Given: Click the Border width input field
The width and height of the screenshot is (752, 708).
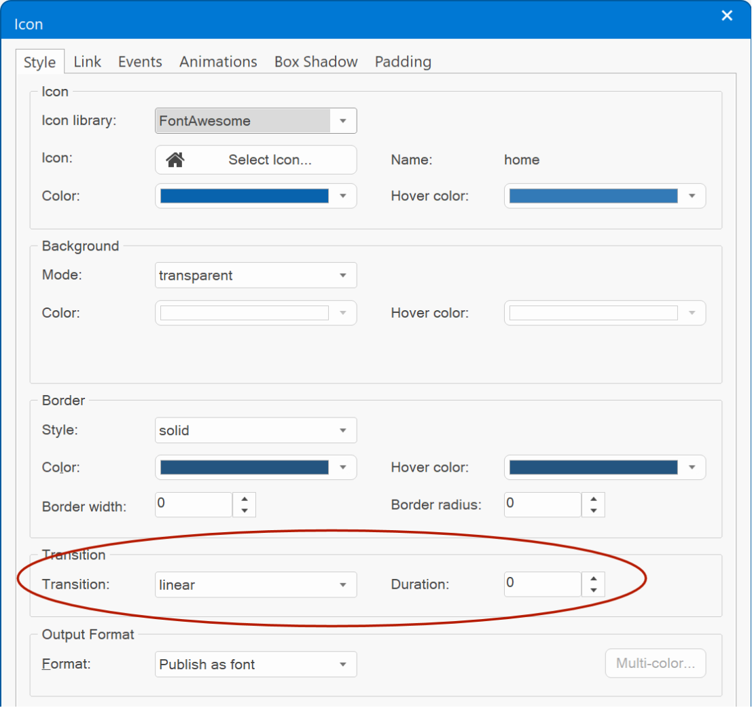Looking at the screenshot, I should tap(194, 505).
